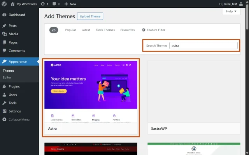The width and height of the screenshot is (249, 155).
Task: Open the Themes submenu item
Action: pos(9,71)
